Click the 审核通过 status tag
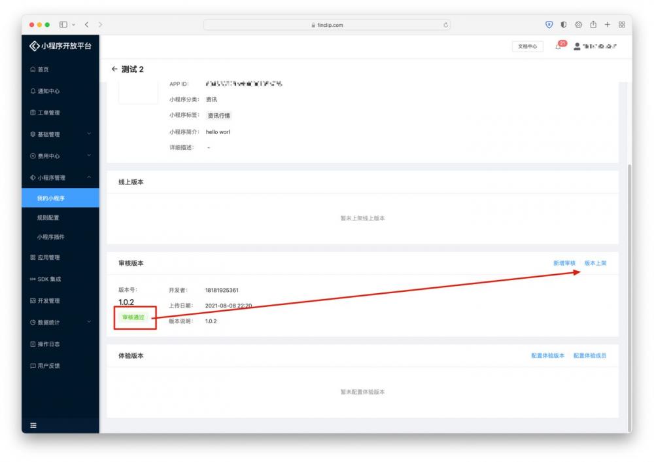The image size is (654, 462). pyautogui.click(x=133, y=317)
